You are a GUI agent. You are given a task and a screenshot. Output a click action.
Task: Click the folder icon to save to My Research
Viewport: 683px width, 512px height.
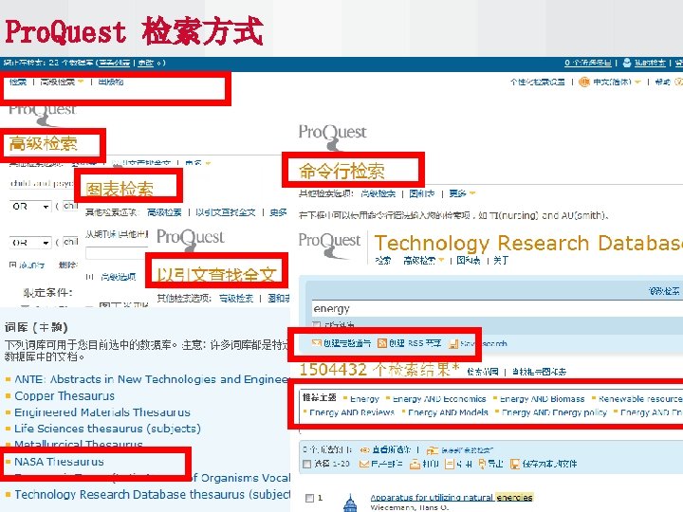tap(433, 450)
